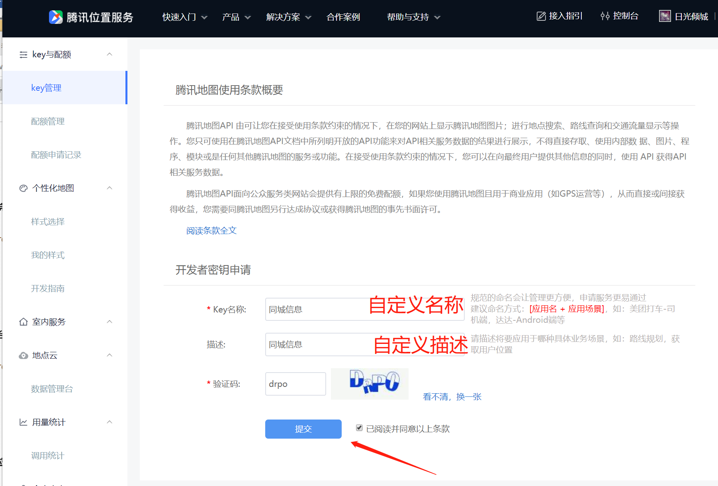Screen dimensions: 718x486
Task: Click the 个性化地图 palette icon
Action: click(x=23, y=188)
